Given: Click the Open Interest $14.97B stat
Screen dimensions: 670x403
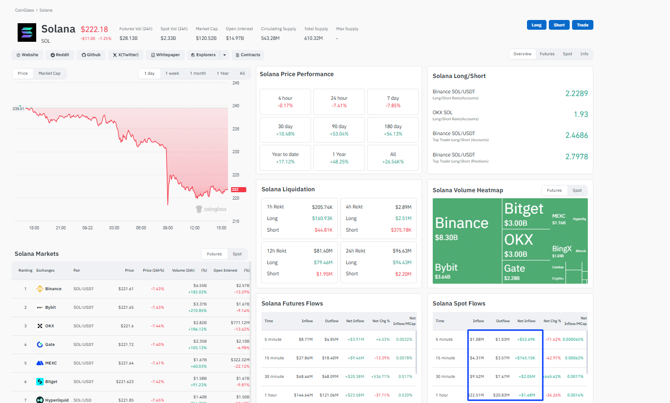Looking at the screenshot, I should [239, 33].
